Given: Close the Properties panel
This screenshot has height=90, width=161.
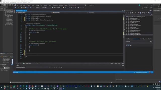Looking at the screenshot, I should [152, 41].
